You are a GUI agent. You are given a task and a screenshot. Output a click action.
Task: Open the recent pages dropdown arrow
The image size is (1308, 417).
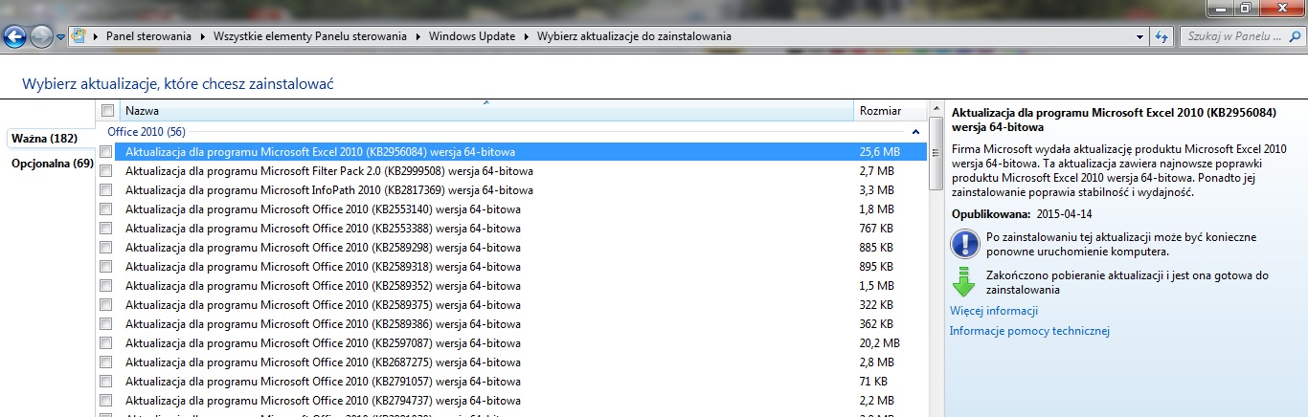point(60,37)
